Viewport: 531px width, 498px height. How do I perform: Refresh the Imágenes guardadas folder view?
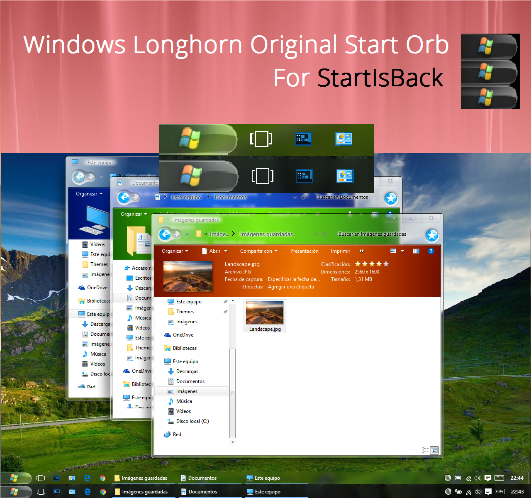[324, 234]
